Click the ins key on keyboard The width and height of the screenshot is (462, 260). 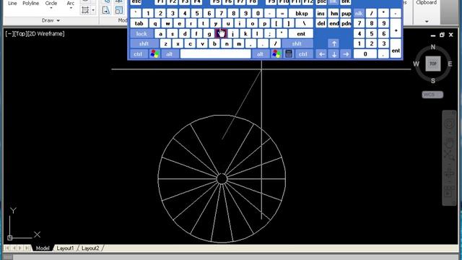tap(321, 13)
